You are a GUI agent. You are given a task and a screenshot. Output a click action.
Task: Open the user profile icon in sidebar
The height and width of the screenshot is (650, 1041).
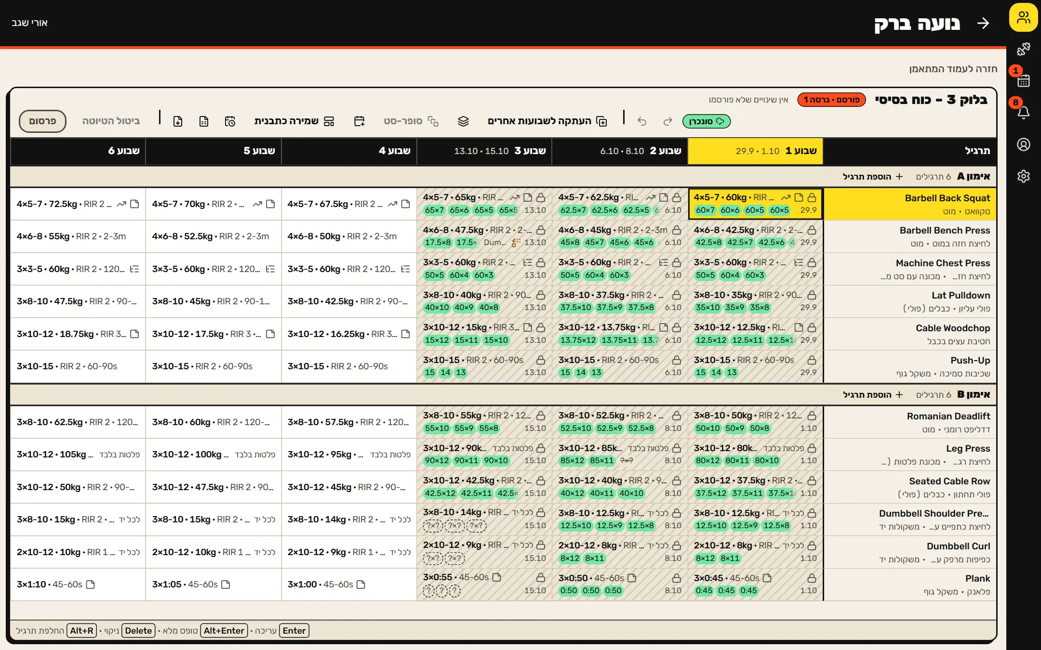1023,144
